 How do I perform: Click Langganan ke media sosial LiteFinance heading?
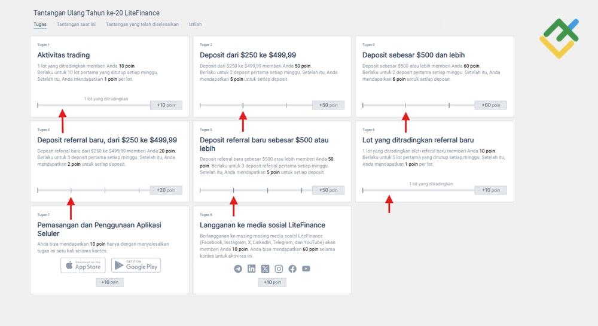tap(263, 226)
